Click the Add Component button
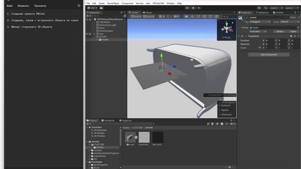301x169 pixels. click(269, 54)
